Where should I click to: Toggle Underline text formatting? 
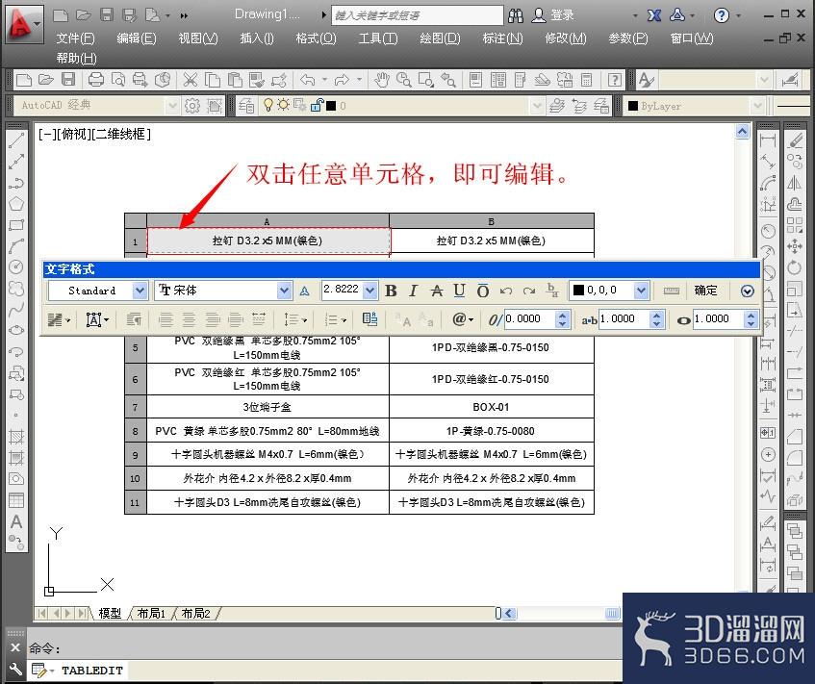click(x=459, y=291)
